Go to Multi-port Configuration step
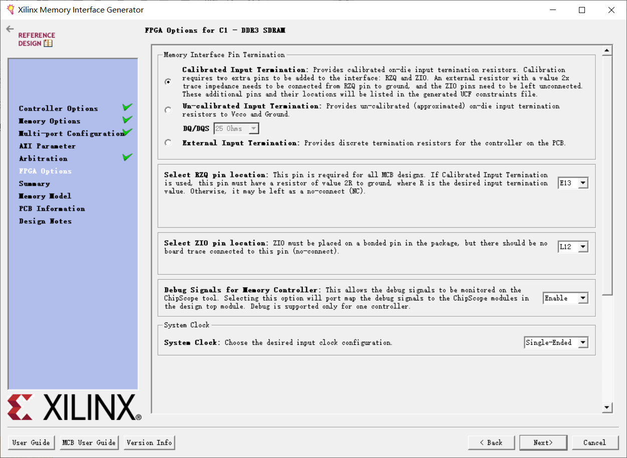The width and height of the screenshot is (627, 458). coord(71,134)
